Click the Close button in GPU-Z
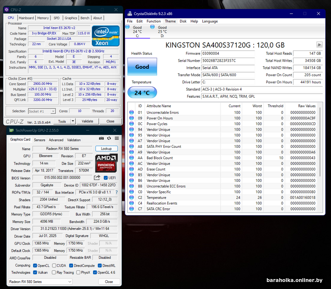This screenshot has height=289, width=331. coord(109,282)
